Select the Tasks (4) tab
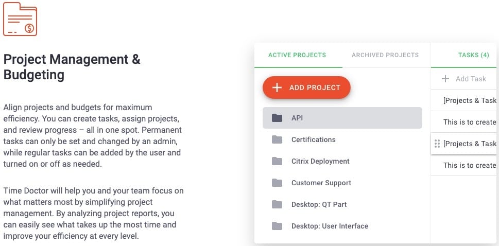499x246 pixels. (x=473, y=55)
